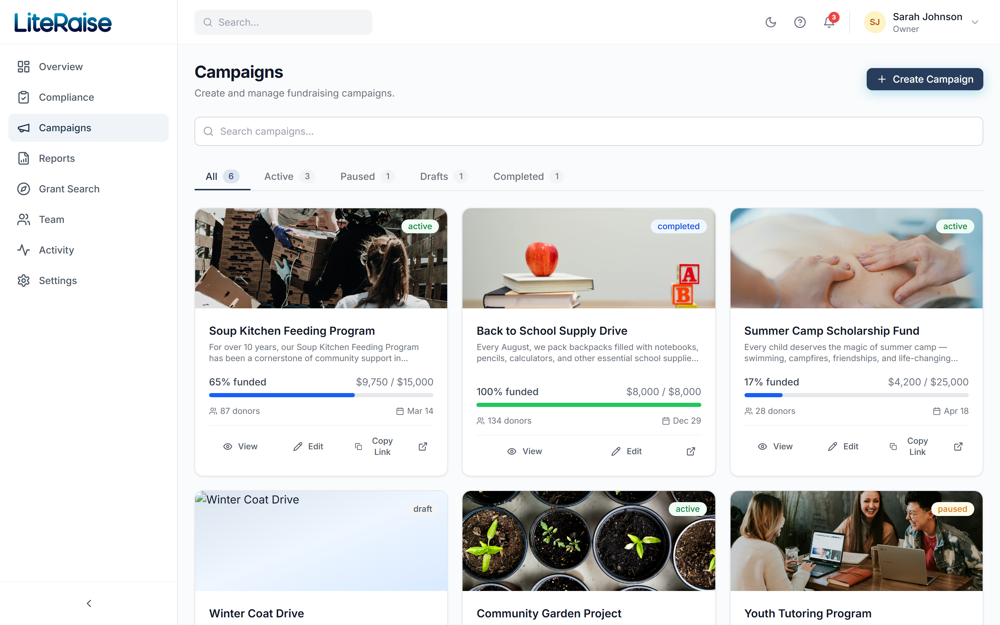
Task: Copy Link for Summer Camp Scholarship Fund
Action: [x=909, y=447]
